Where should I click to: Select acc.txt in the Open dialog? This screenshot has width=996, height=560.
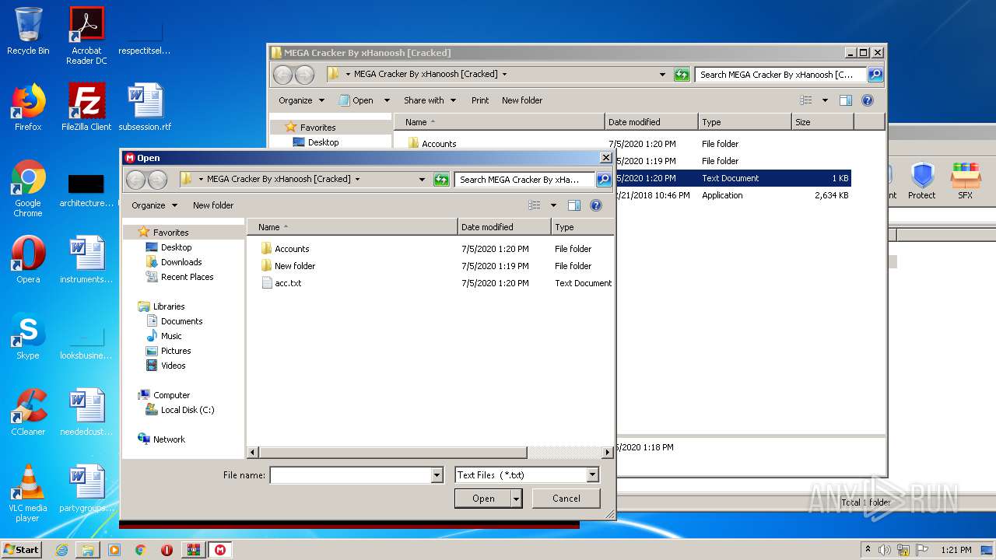point(288,283)
